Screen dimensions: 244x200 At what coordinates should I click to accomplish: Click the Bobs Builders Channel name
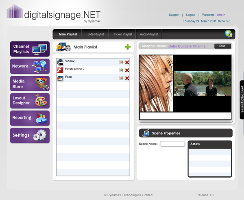pos(187,46)
